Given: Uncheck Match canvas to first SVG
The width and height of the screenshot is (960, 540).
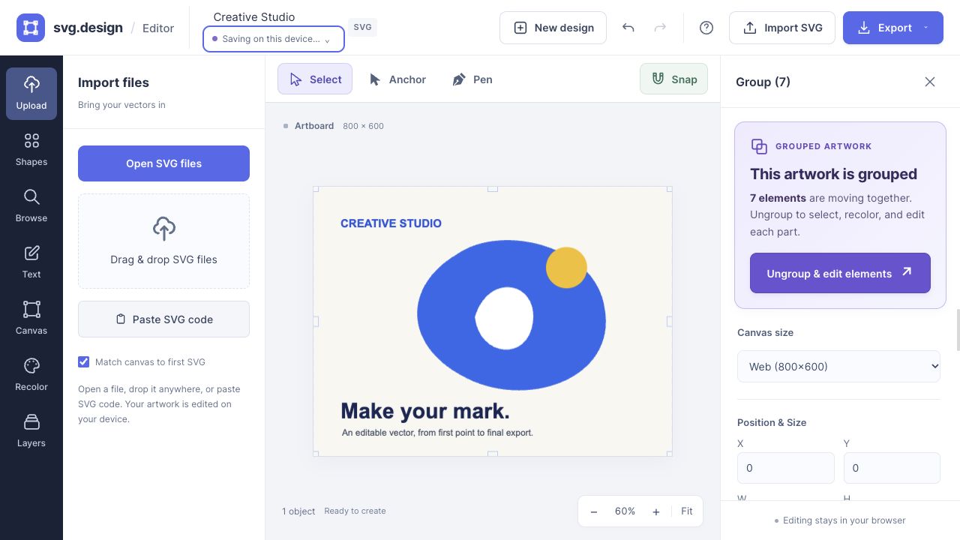Looking at the screenshot, I should pos(84,361).
